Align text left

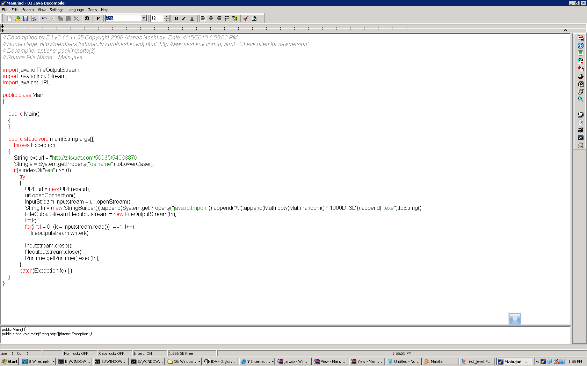(203, 18)
